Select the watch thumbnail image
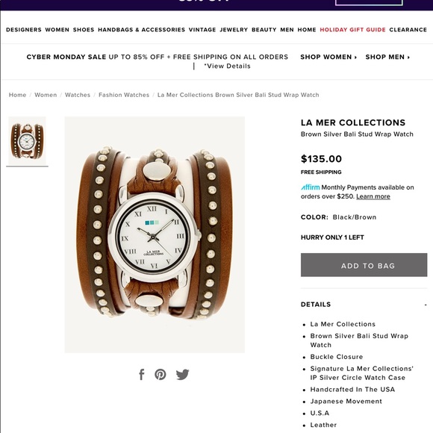The width and height of the screenshot is (433, 433). [x=27, y=141]
